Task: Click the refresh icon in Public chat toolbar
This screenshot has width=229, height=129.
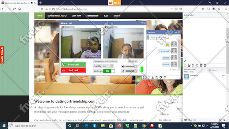Action: (x=197, y=66)
